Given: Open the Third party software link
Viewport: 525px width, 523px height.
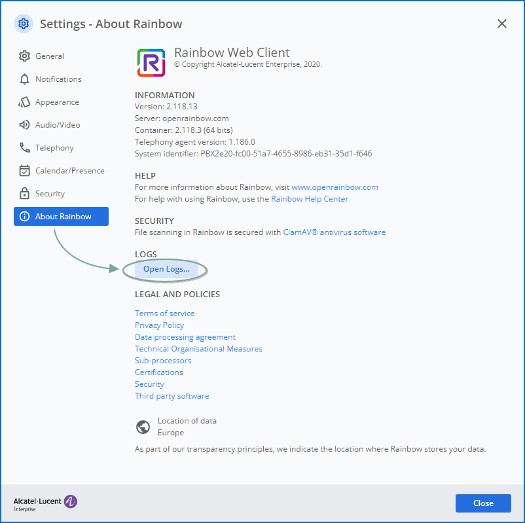Looking at the screenshot, I should [x=172, y=396].
